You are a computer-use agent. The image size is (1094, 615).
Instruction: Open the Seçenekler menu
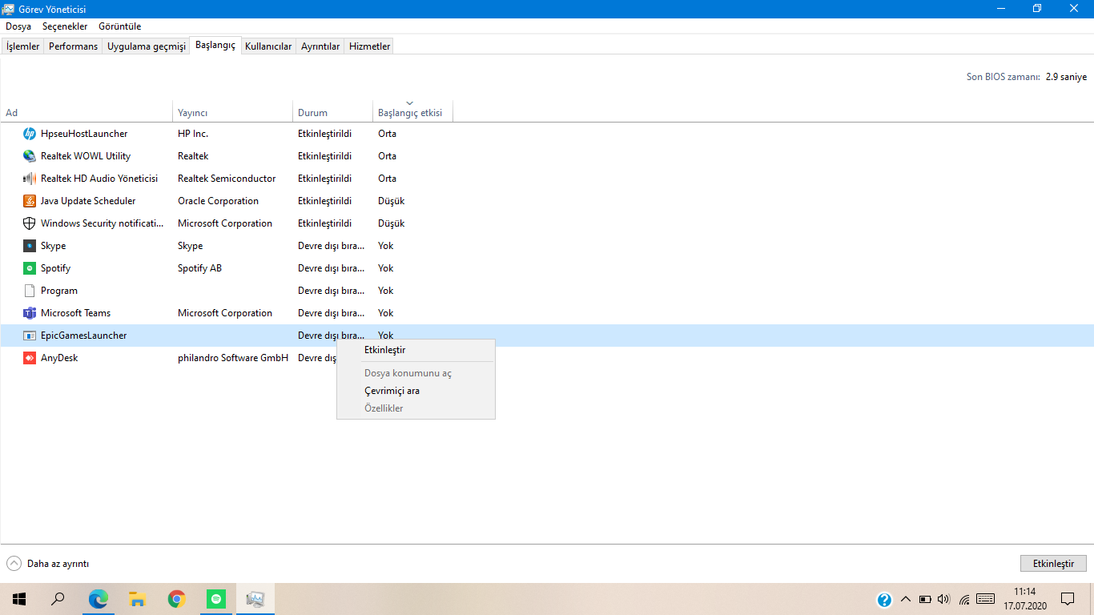click(x=65, y=26)
